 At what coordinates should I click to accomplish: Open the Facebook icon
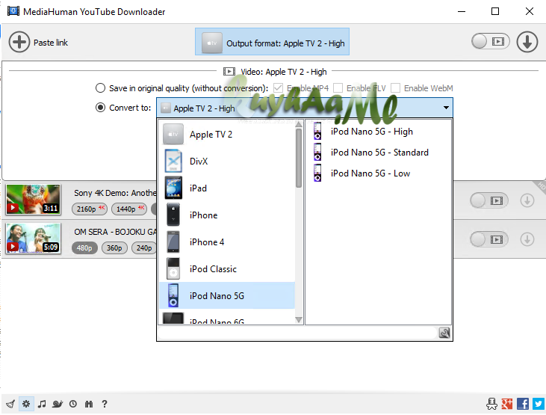click(x=523, y=404)
